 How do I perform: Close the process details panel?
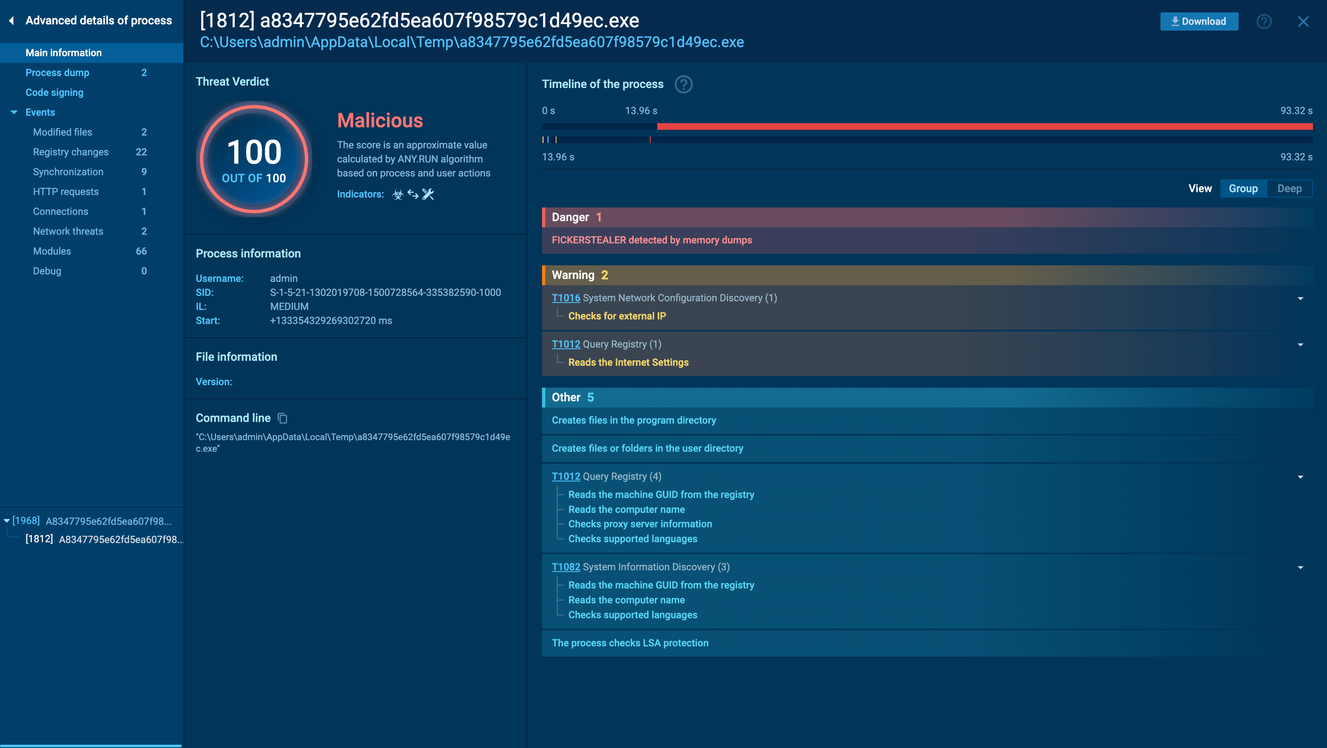pos(1303,21)
